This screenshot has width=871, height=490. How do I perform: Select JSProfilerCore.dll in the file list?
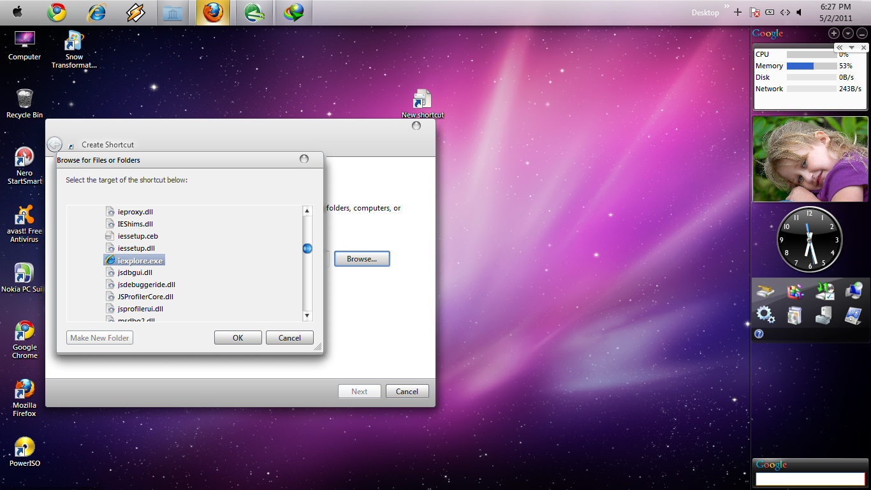point(140,297)
